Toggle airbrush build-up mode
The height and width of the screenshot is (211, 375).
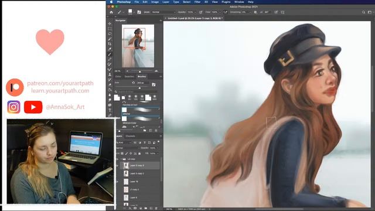pos(226,12)
